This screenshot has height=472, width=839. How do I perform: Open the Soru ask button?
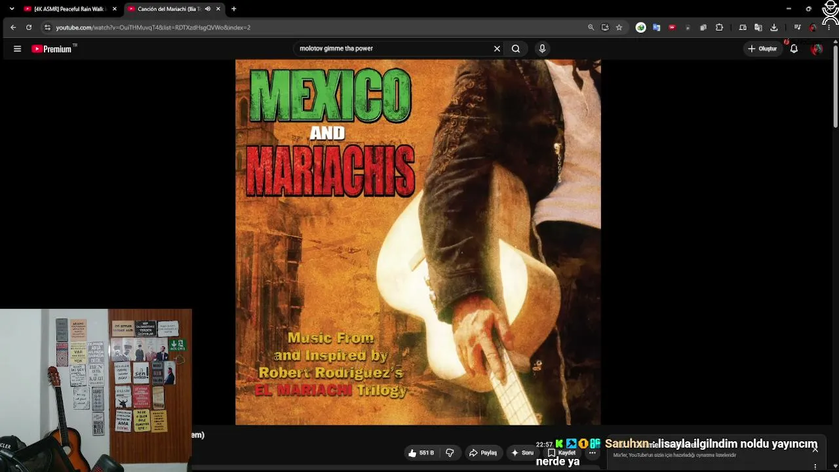pos(522,453)
